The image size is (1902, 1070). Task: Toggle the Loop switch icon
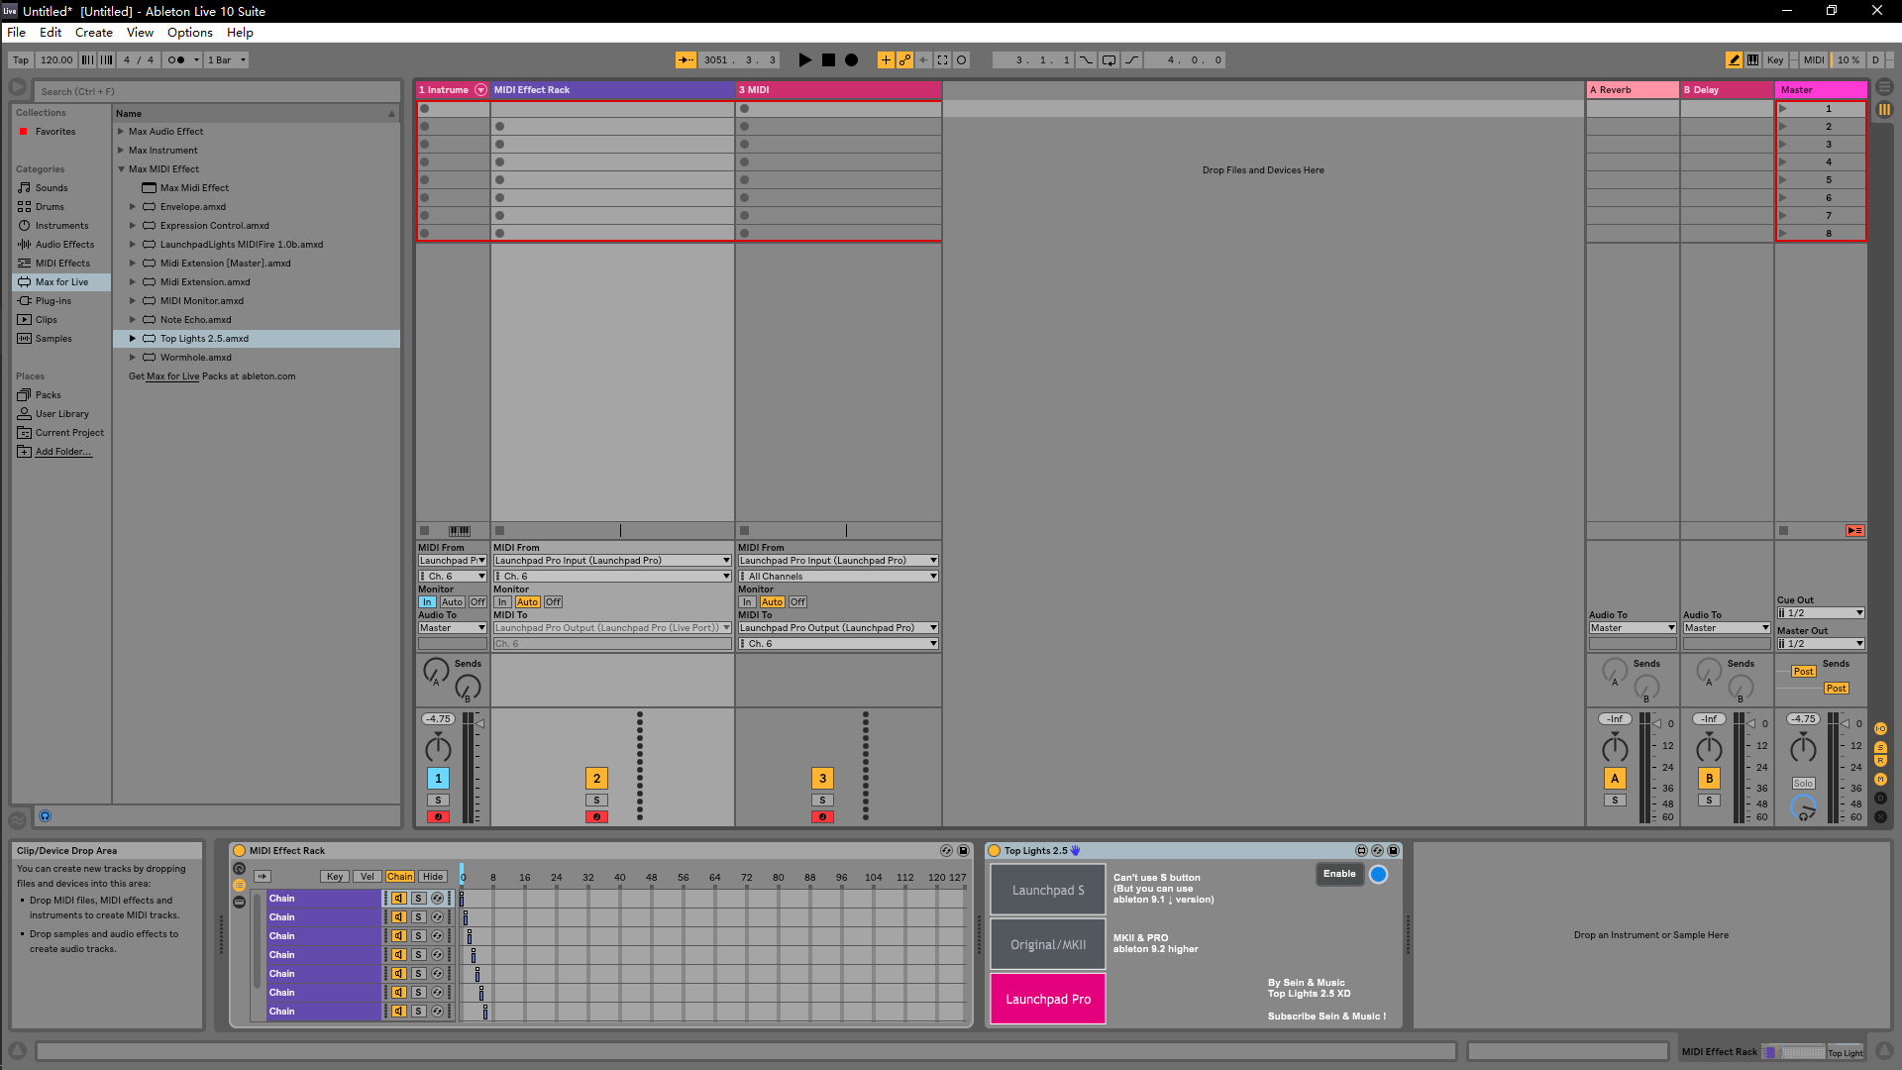pyautogui.click(x=1109, y=60)
